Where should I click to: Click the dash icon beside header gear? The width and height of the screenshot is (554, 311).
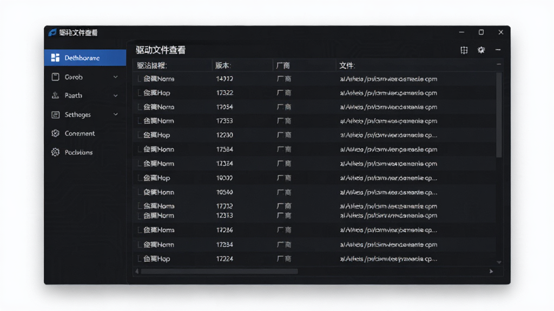tap(498, 50)
